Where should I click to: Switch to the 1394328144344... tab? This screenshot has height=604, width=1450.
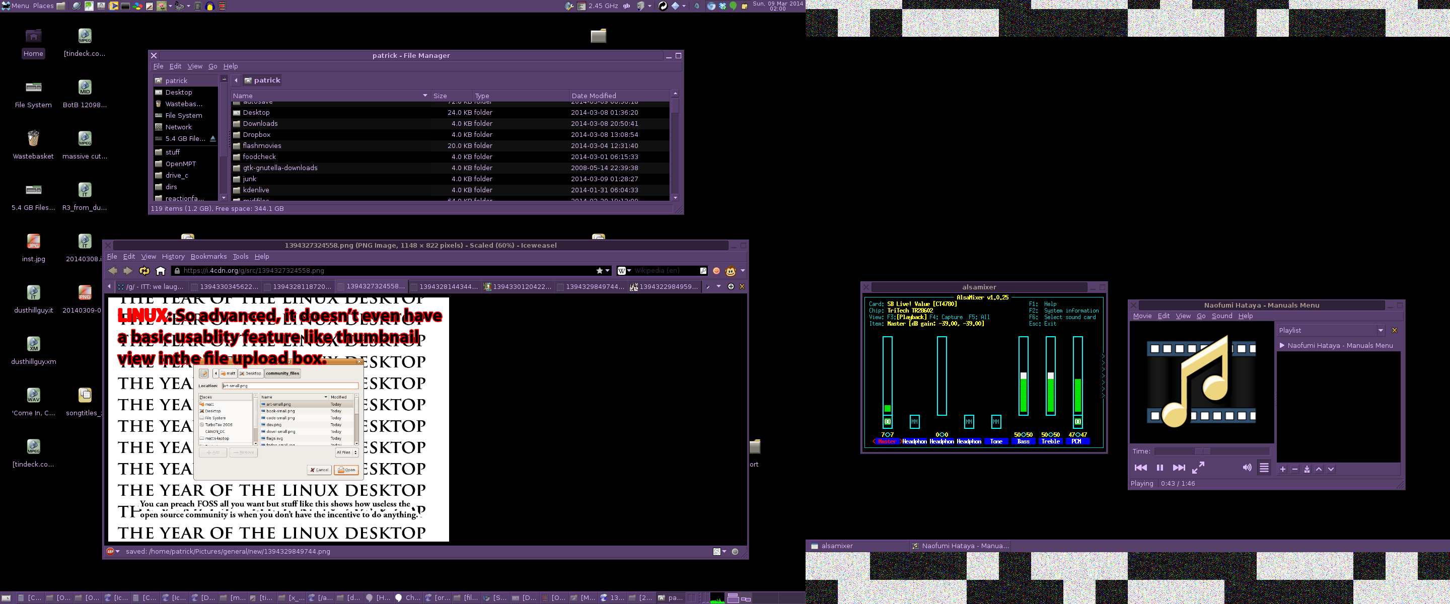coord(444,286)
